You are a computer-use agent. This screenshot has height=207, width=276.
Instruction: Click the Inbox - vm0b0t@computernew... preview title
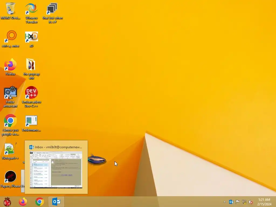tap(58, 147)
